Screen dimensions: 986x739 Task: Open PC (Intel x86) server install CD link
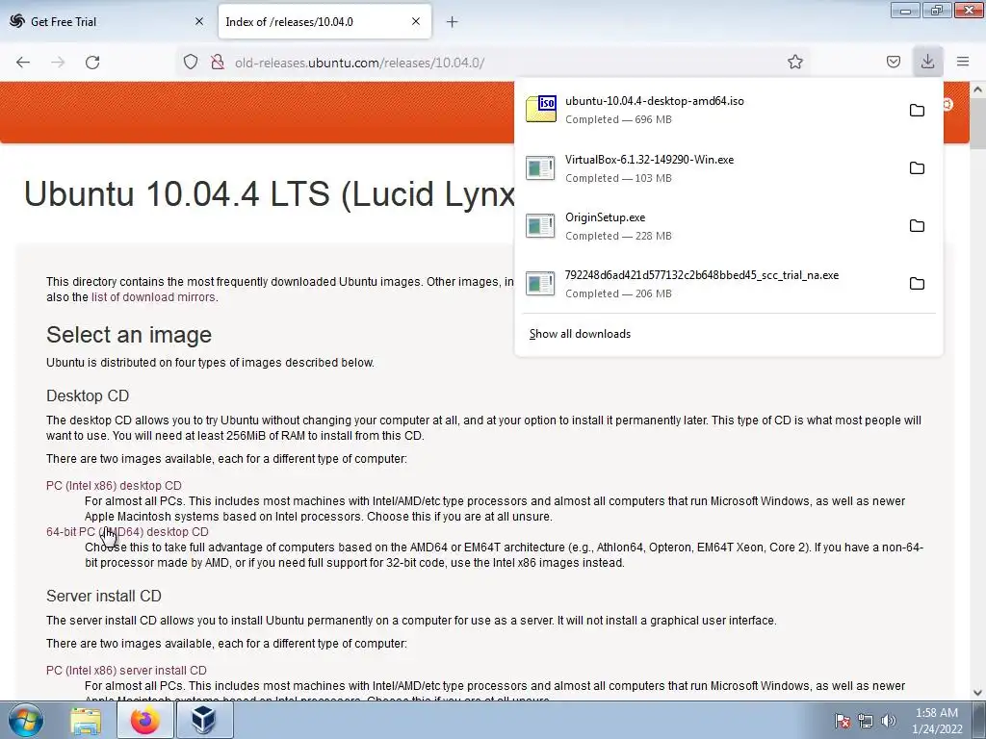tap(126, 671)
